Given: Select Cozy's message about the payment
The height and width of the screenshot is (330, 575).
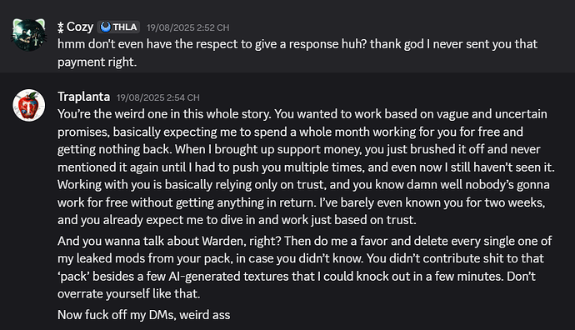Looking at the screenshot, I should pos(297,53).
